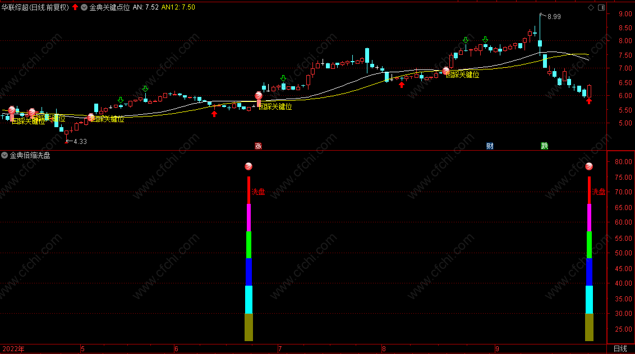The image size is (635, 354).
Task: Click the 5.00 price axis label
Action: coord(625,123)
